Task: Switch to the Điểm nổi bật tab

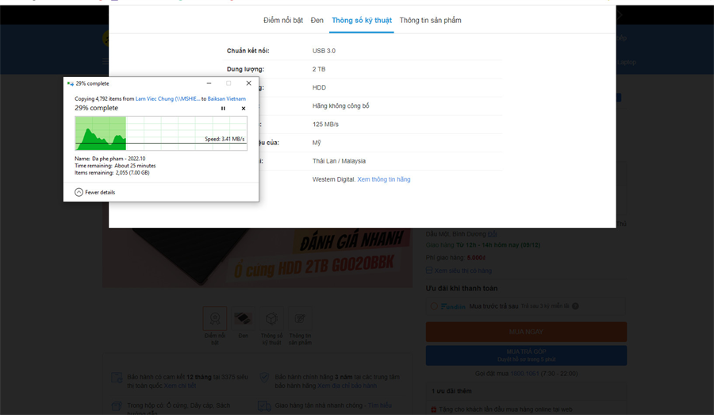Action: click(x=283, y=21)
